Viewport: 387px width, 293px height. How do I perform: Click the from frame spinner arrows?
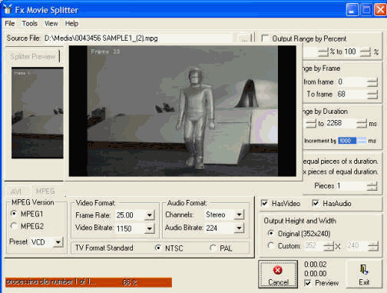tap(372, 82)
